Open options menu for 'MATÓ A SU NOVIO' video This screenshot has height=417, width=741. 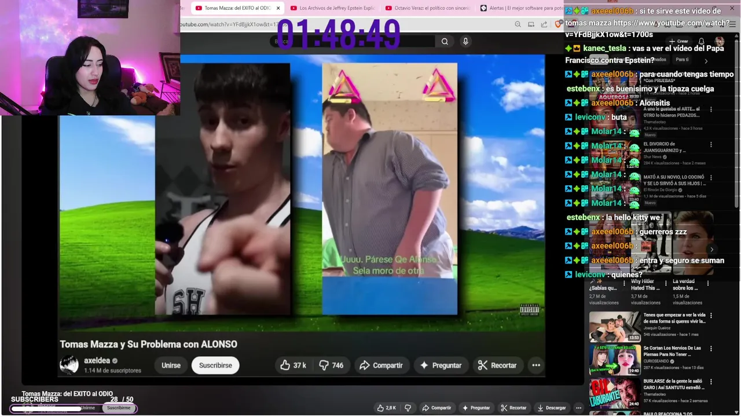(x=711, y=177)
